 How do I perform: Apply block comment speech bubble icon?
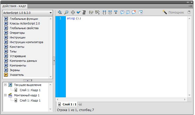tap(122, 12)
